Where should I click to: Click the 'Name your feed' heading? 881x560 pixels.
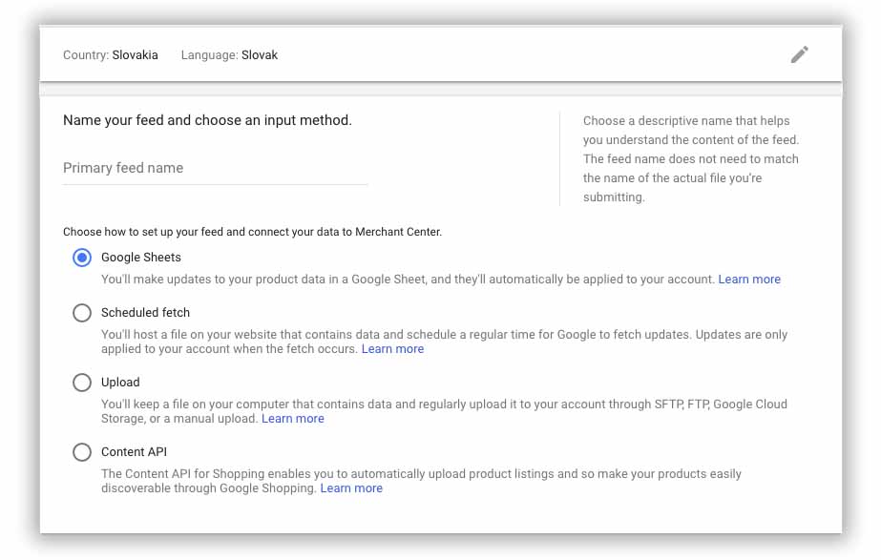coord(207,120)
